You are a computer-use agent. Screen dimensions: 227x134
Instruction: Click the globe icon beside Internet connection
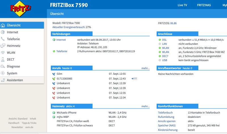click(x=54, y=40)
